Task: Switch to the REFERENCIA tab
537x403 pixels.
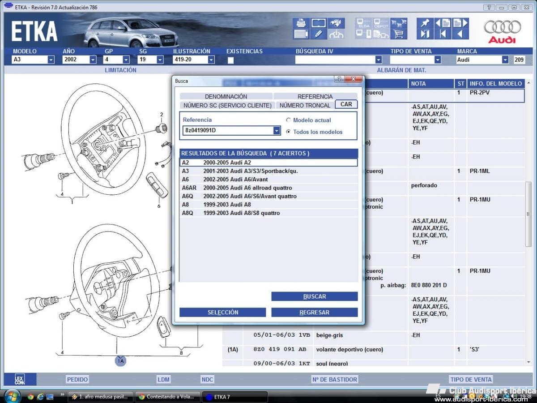Action: pos(315,96)
